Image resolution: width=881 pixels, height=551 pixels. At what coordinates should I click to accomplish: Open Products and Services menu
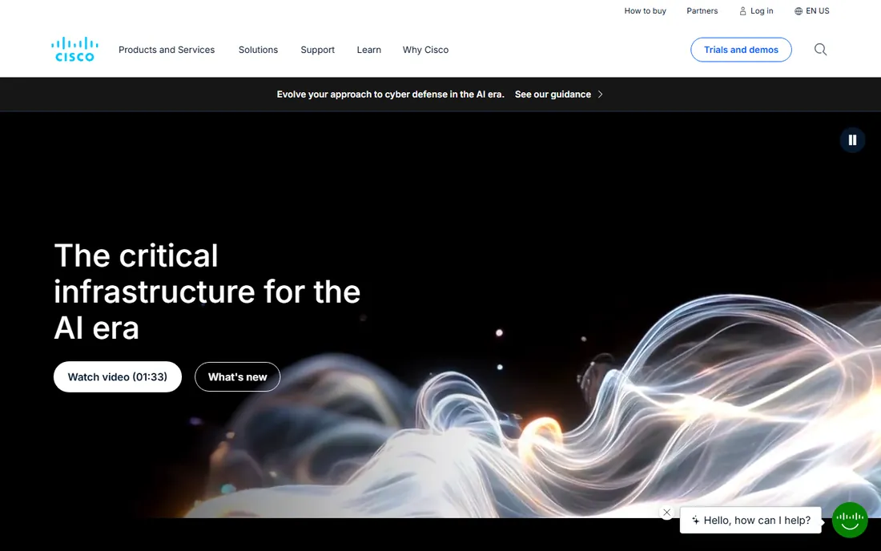coord(167,50)
